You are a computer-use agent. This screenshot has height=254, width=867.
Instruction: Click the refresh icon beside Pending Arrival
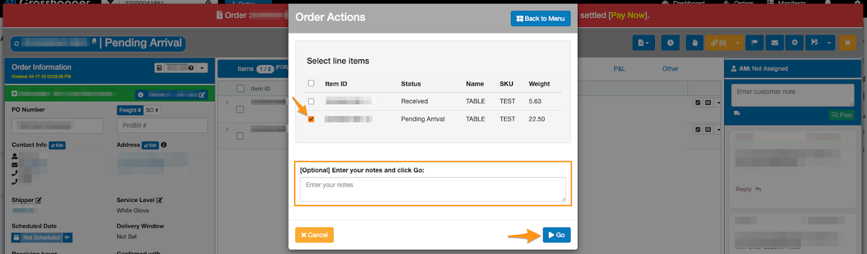[x=17, y=43]
